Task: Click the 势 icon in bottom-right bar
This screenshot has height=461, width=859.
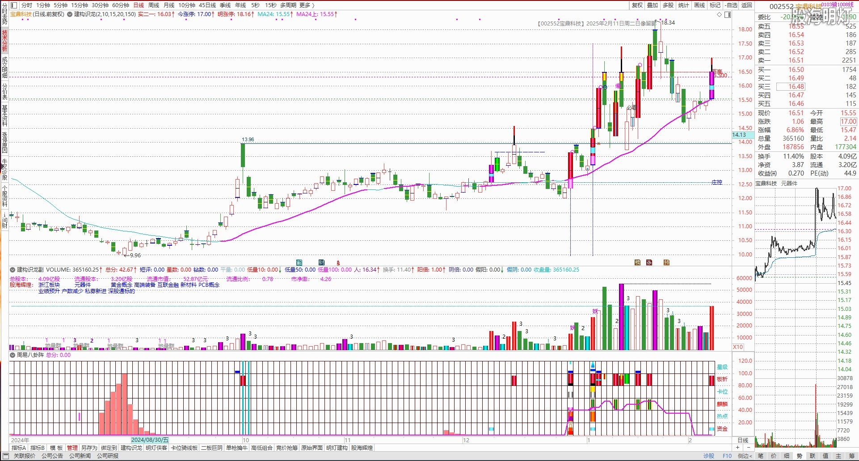Action: point(800,456)
